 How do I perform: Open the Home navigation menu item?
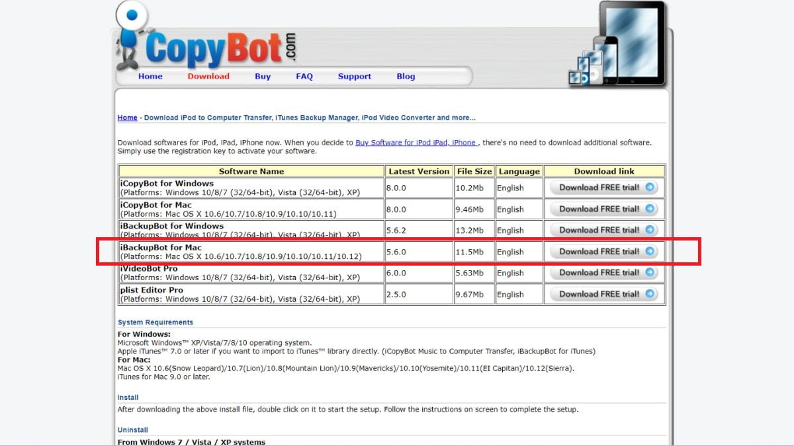pyautogui.click(x=150, y=77)
